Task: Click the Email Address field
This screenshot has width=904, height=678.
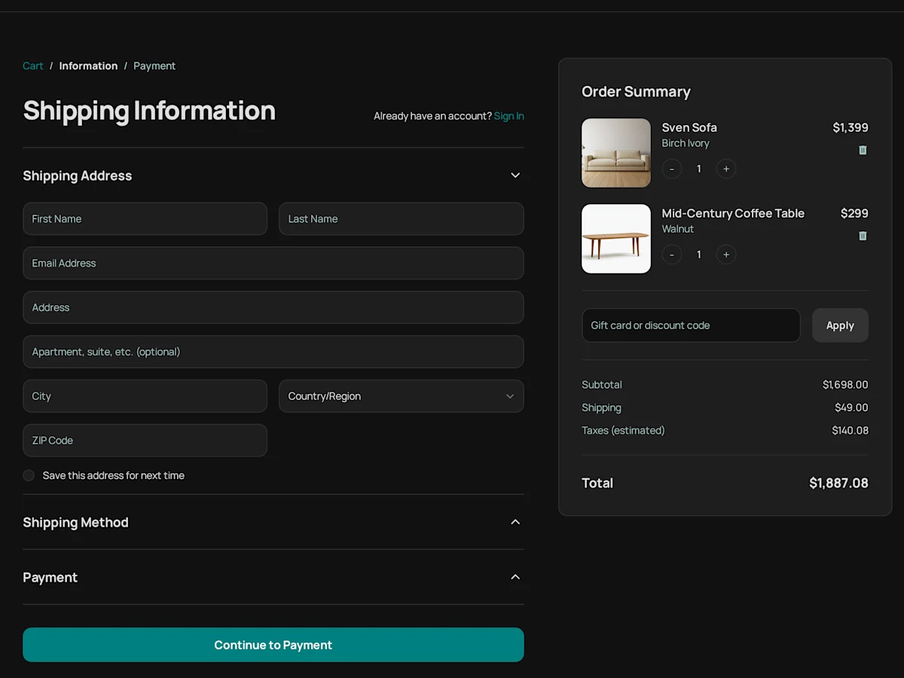Action: pyautogui.click(x=273, y=264)
